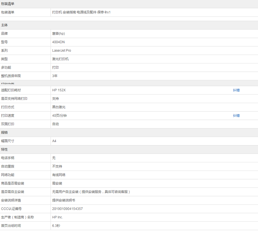Select manufacturer value HP Inc.
Viewport: 258px width, 239px height.
coord(57,217)
